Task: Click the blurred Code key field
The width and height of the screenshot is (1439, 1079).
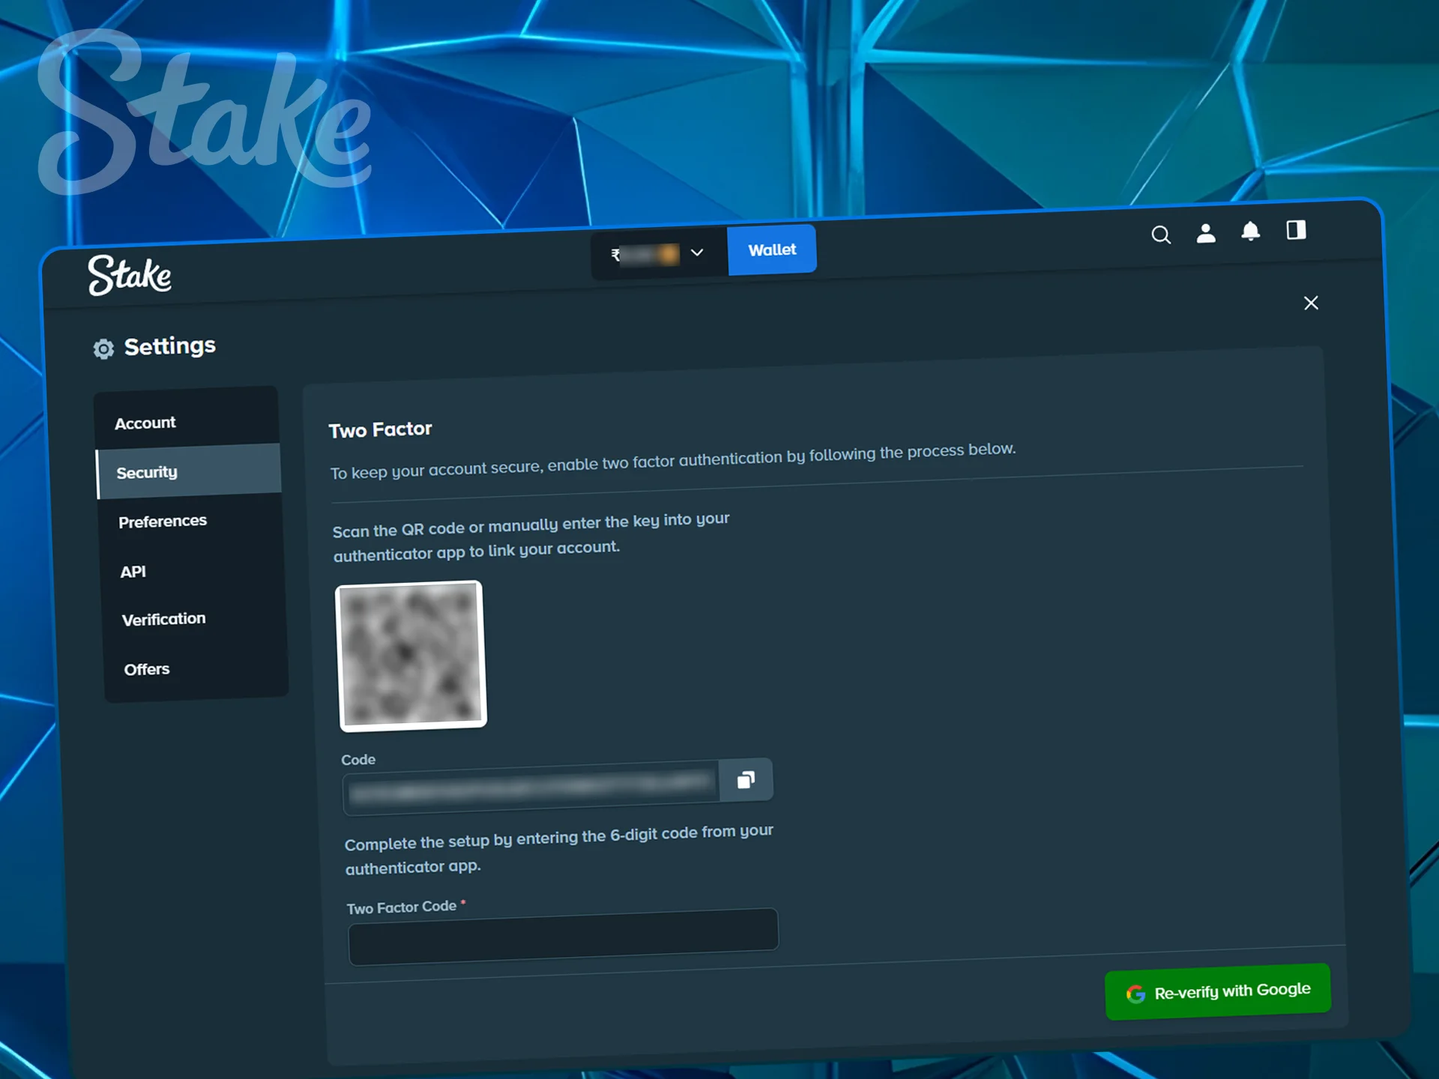Action: pyautogui.click(x=531, y=788)
